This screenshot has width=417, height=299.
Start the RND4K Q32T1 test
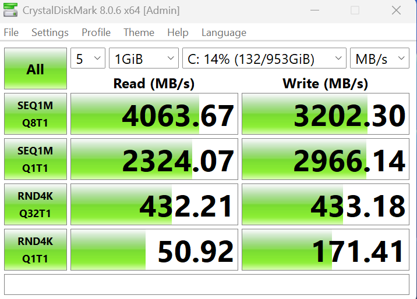[36, 204]
